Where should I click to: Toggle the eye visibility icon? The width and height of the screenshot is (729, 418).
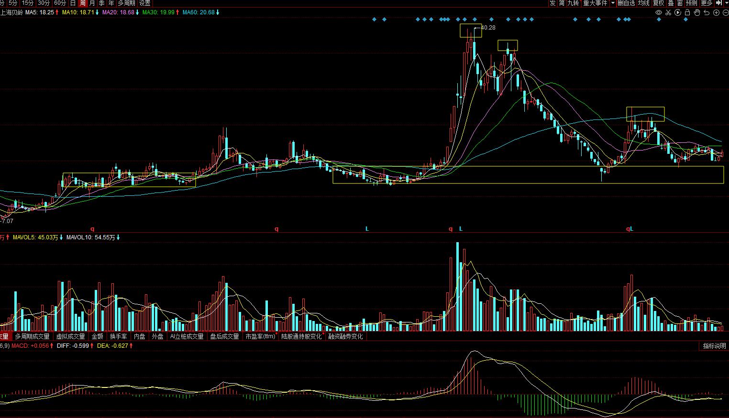(x=659, y=12)
